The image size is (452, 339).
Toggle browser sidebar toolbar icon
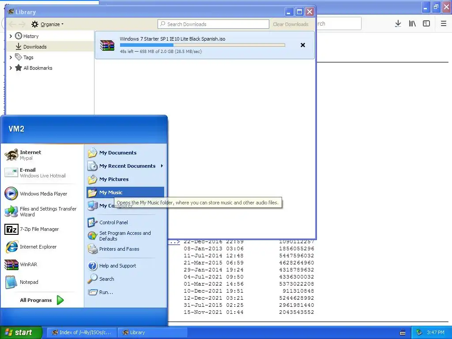click(426, 24)
